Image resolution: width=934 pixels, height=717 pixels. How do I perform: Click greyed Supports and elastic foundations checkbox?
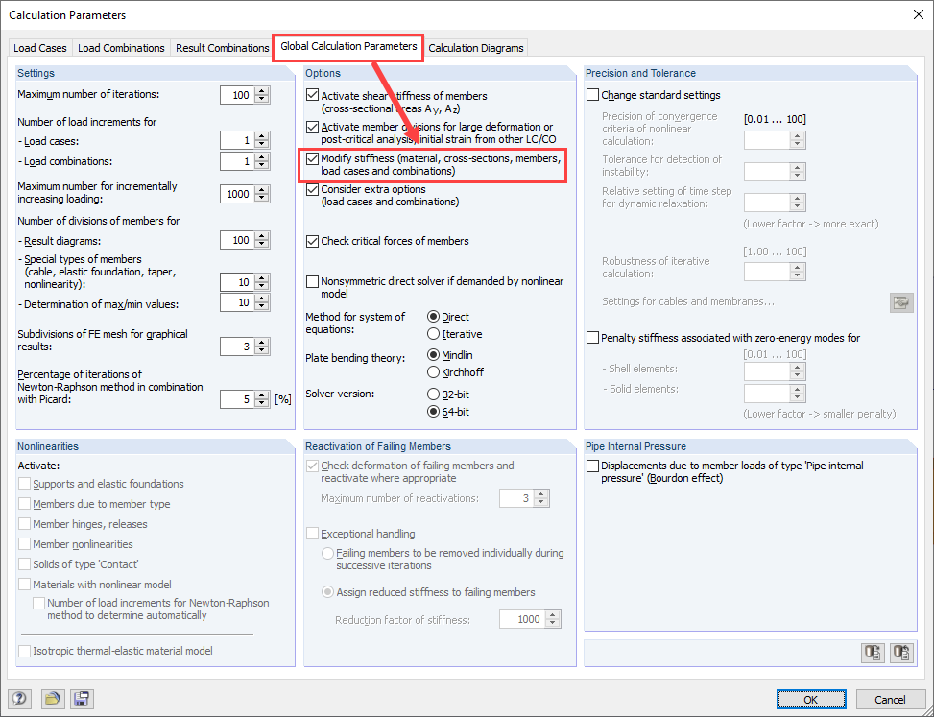[x=24, y=484]
